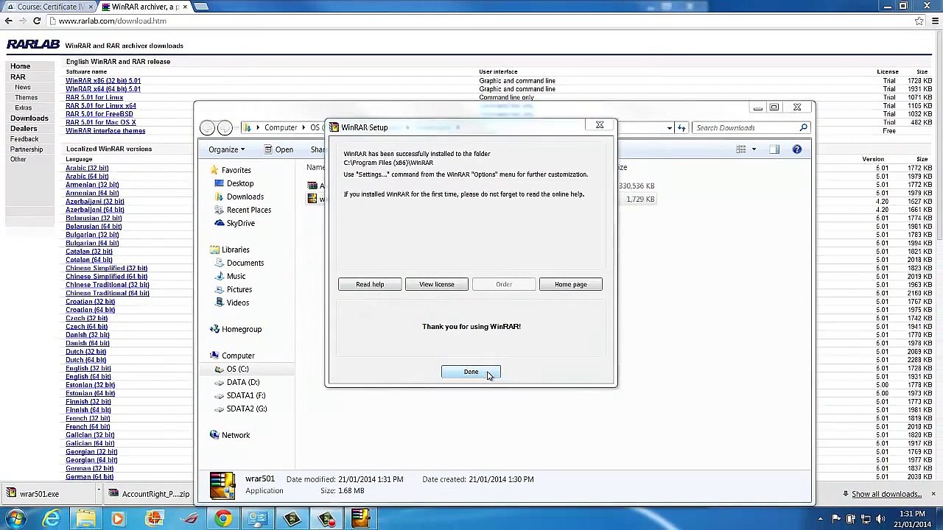Click the Explorer address bar refresh icon

point(681,128)
